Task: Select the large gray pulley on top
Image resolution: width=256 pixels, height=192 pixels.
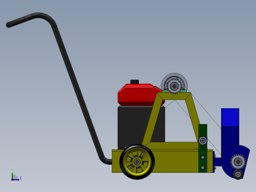Action: pos(174,84)
